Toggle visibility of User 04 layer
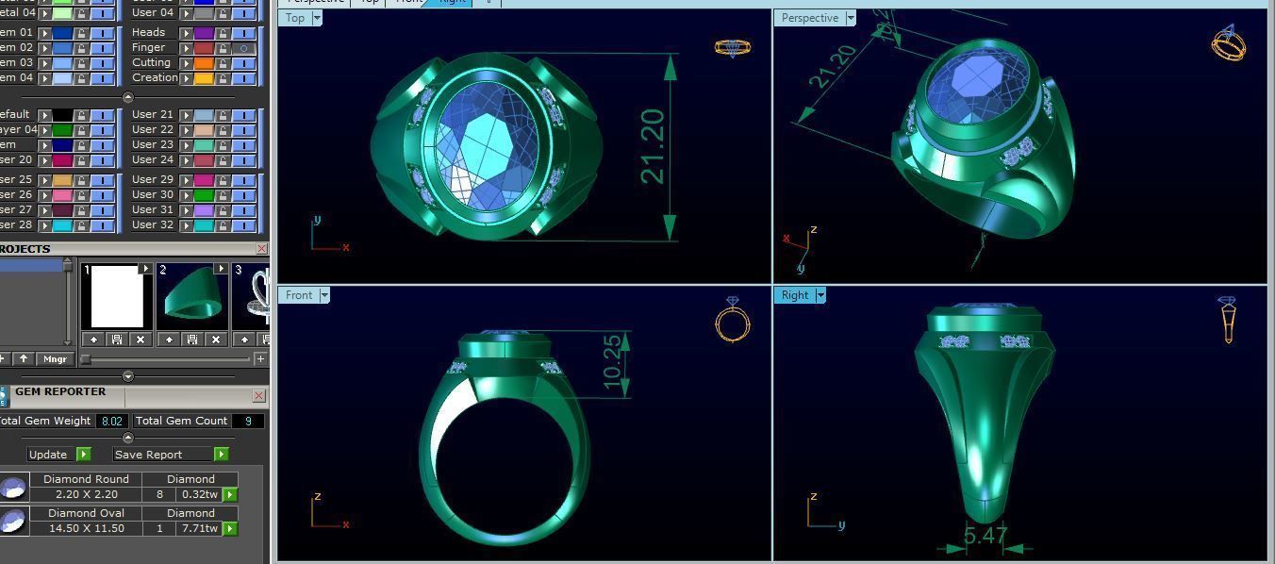Screen dimensions: 1275x564 point(243,13)
